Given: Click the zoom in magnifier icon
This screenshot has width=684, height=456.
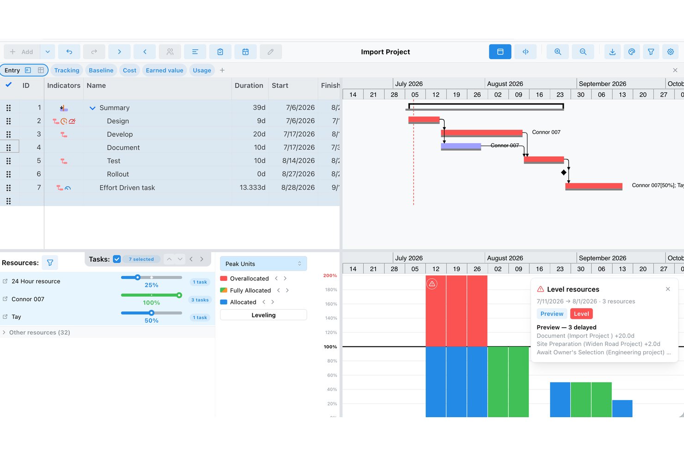Looking at the screenshot, I should click(558, 52).
